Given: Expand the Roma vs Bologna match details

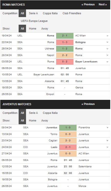Looking at the screenshot, I should coord(107,42).
